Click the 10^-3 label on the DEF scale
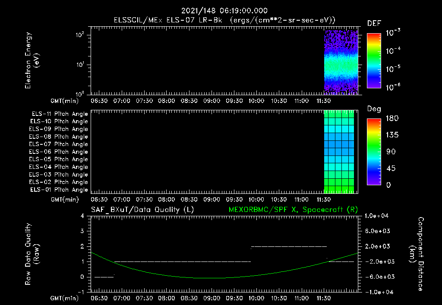This screenshot has height=305, width=442. [393, 33]
